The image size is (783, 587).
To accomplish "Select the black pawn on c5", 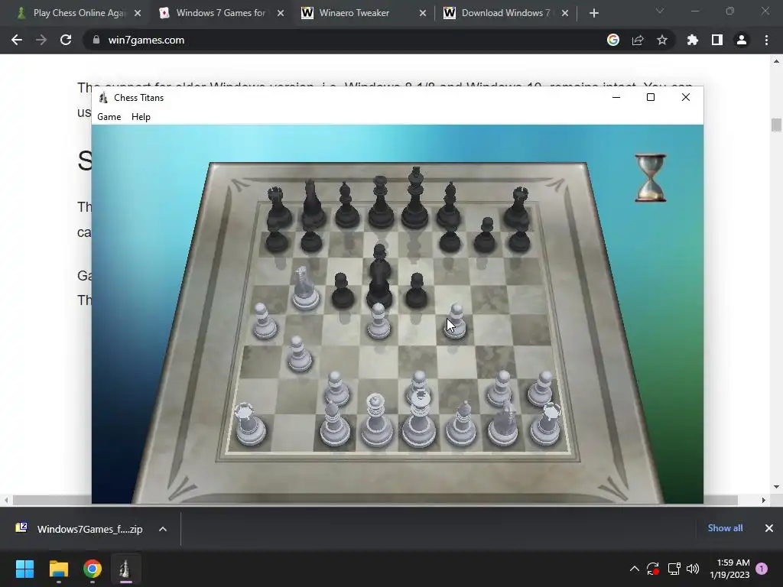I will click(342, 290).
